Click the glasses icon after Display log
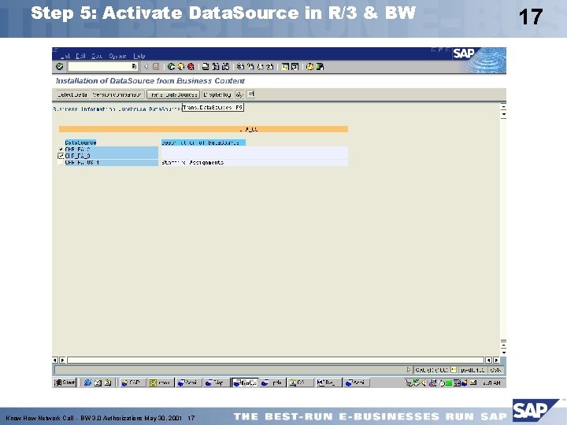This screenshot has height=425, width=567. [239, 94]
